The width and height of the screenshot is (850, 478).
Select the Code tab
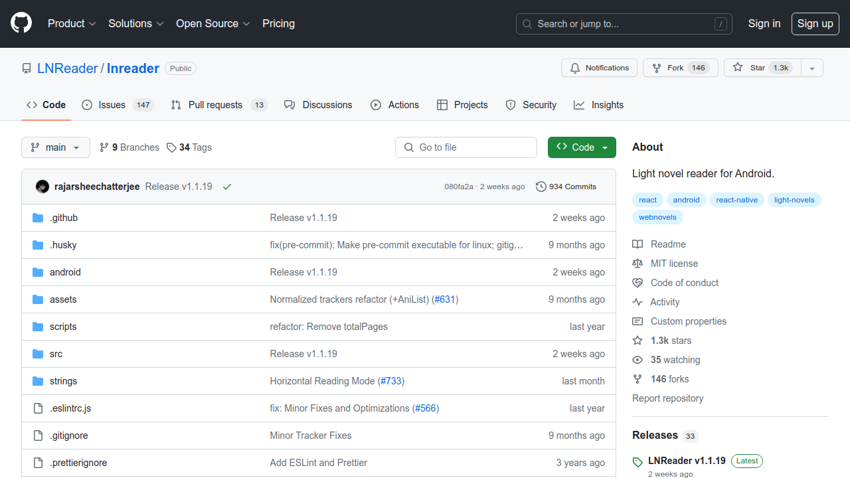[46, 105]
